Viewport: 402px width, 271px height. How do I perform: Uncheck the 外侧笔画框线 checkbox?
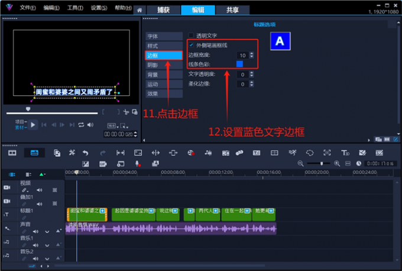tap(191, 45)
